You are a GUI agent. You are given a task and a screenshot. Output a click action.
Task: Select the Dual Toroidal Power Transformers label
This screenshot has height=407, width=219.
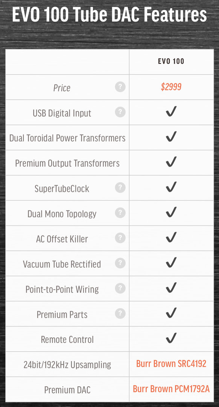67,138
